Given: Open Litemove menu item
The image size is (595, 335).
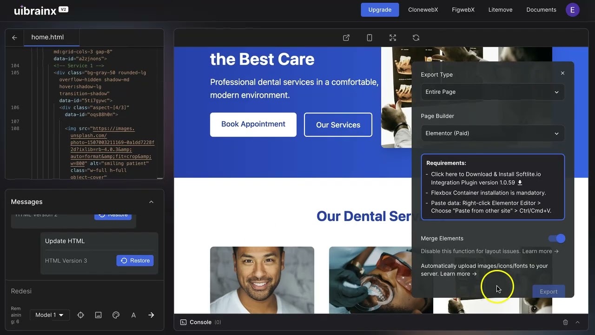Looking at the screenshot, I should [500, 10].
